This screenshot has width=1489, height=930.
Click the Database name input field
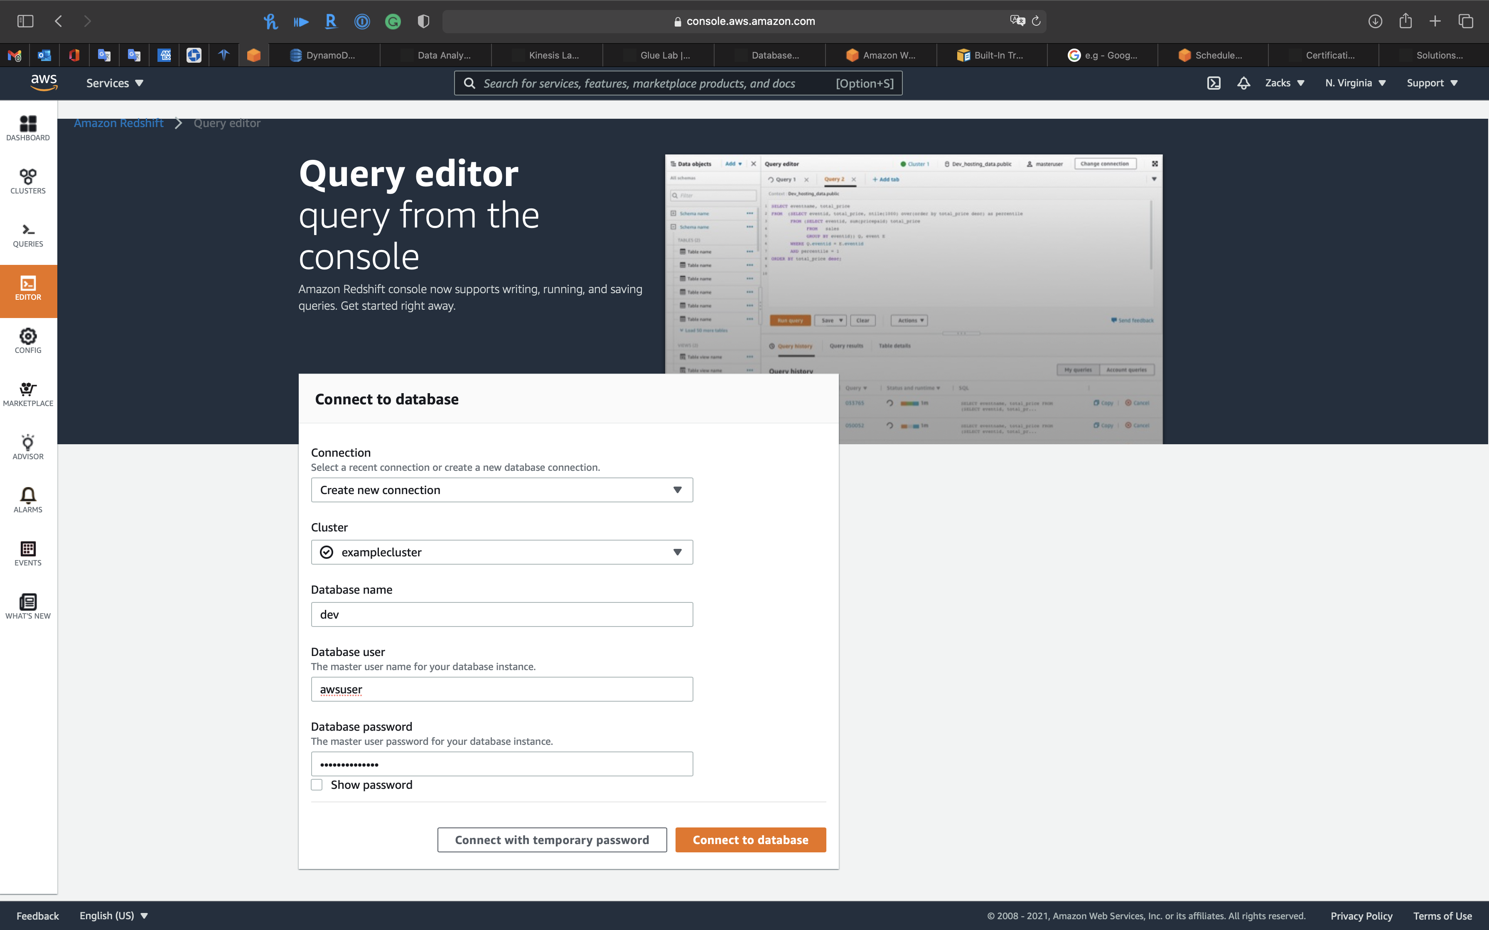(501, 614)
